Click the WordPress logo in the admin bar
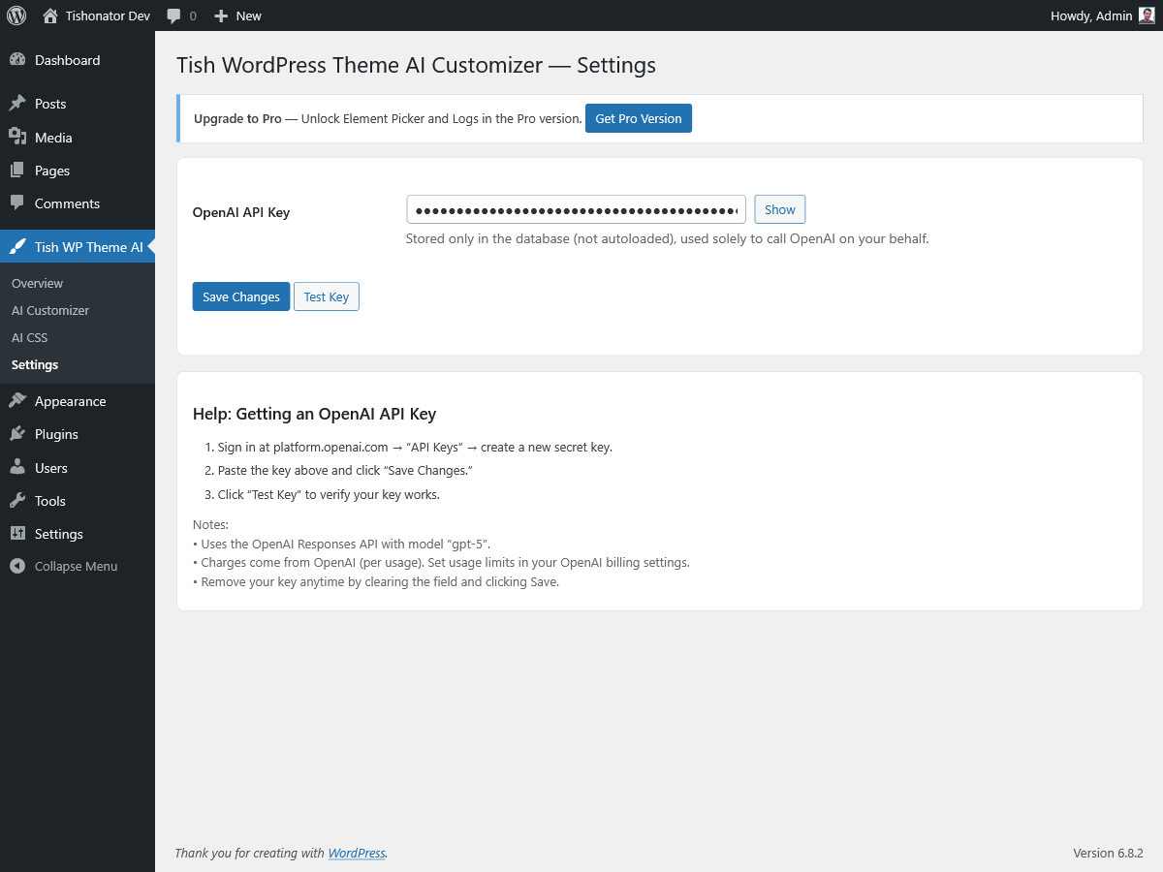 pos(16,16)
